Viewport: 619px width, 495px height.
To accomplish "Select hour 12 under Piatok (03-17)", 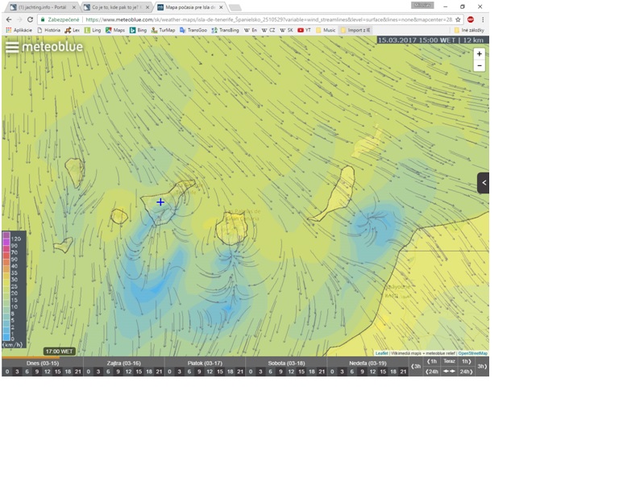I will click(x=210, y=372).
